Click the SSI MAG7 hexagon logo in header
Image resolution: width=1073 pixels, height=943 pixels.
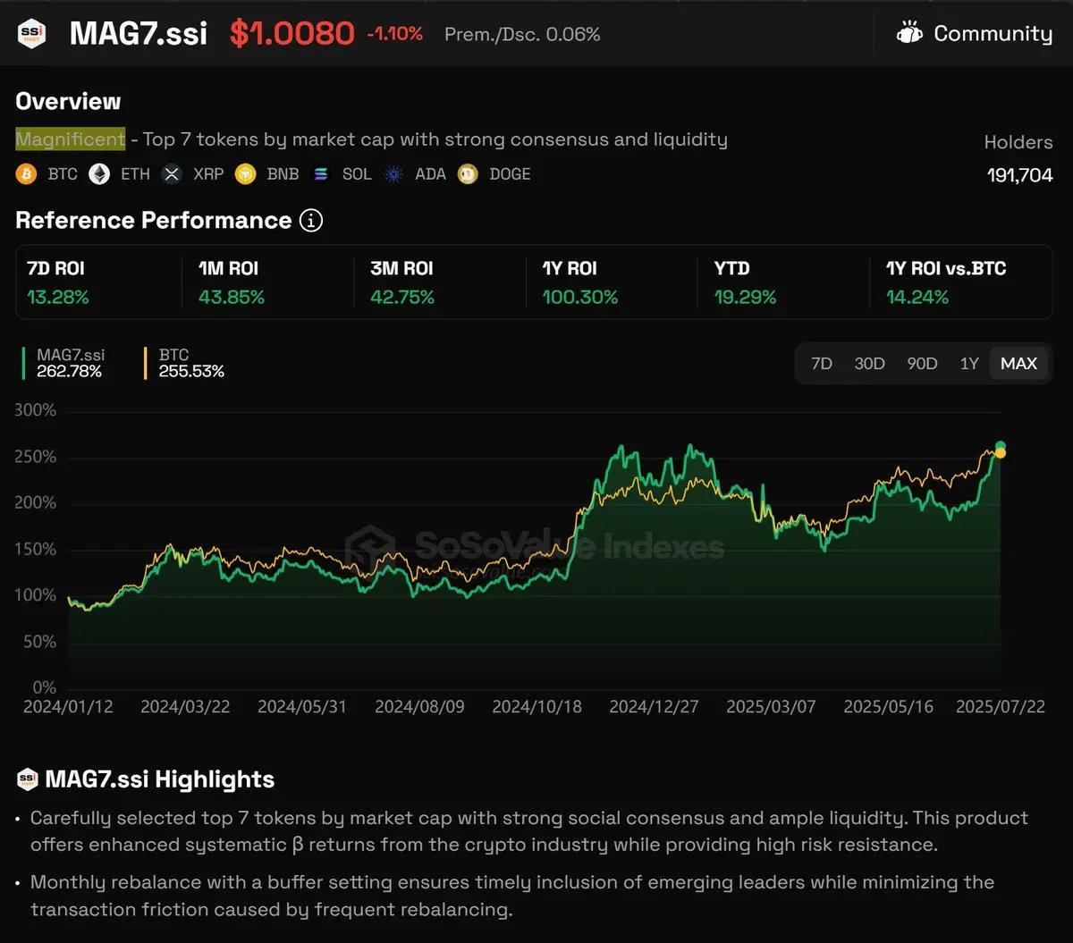click(x=32, y=33)
